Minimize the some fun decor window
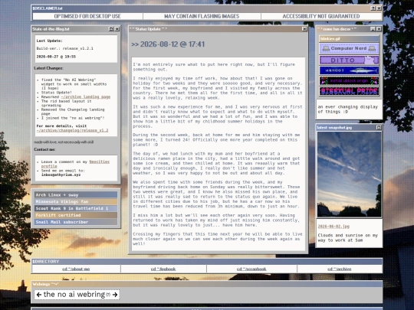 [373, 29]
